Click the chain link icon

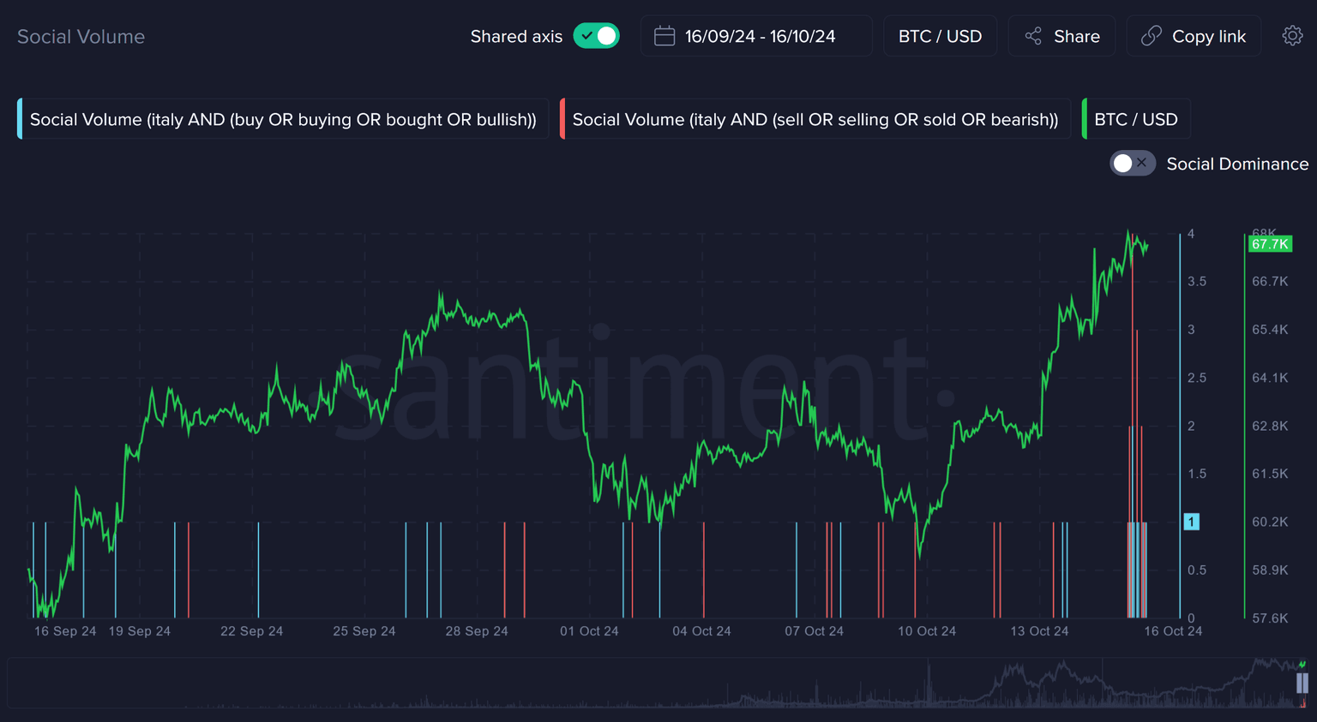(1152, 36)
